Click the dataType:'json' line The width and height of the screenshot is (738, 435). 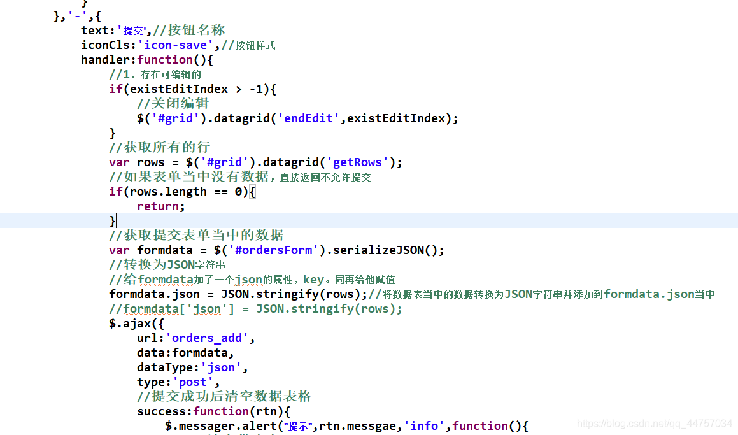(192, 367)
